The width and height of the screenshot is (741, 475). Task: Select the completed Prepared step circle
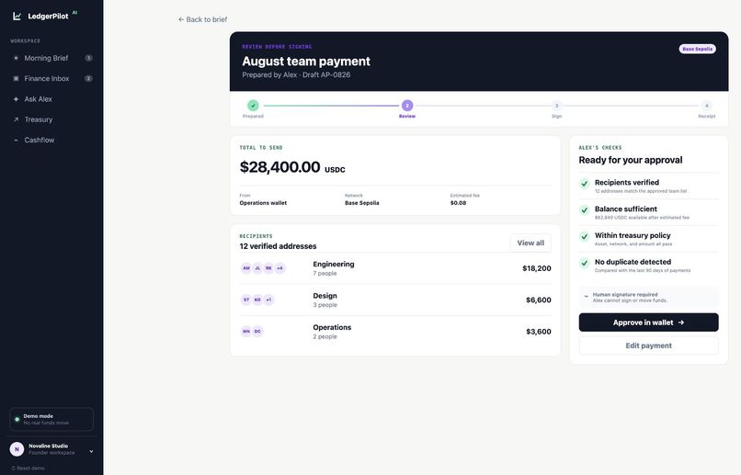pyautogui.click(x=254, y=106)
